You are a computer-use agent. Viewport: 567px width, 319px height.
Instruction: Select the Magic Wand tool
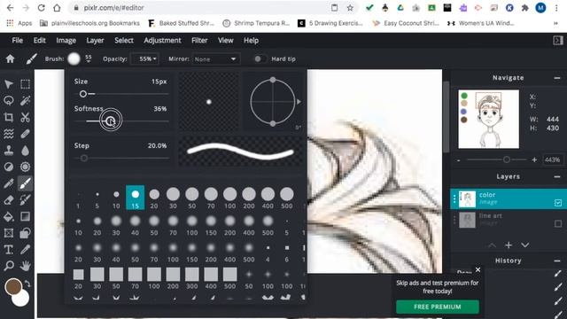[25, 100]
